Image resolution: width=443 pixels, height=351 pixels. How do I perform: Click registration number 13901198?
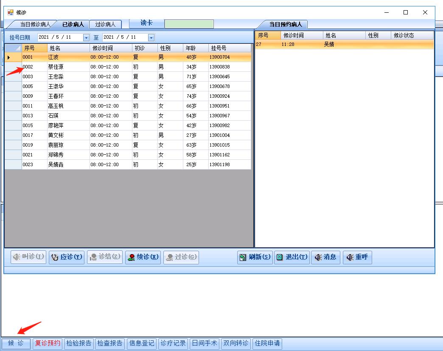click(219, 164)
